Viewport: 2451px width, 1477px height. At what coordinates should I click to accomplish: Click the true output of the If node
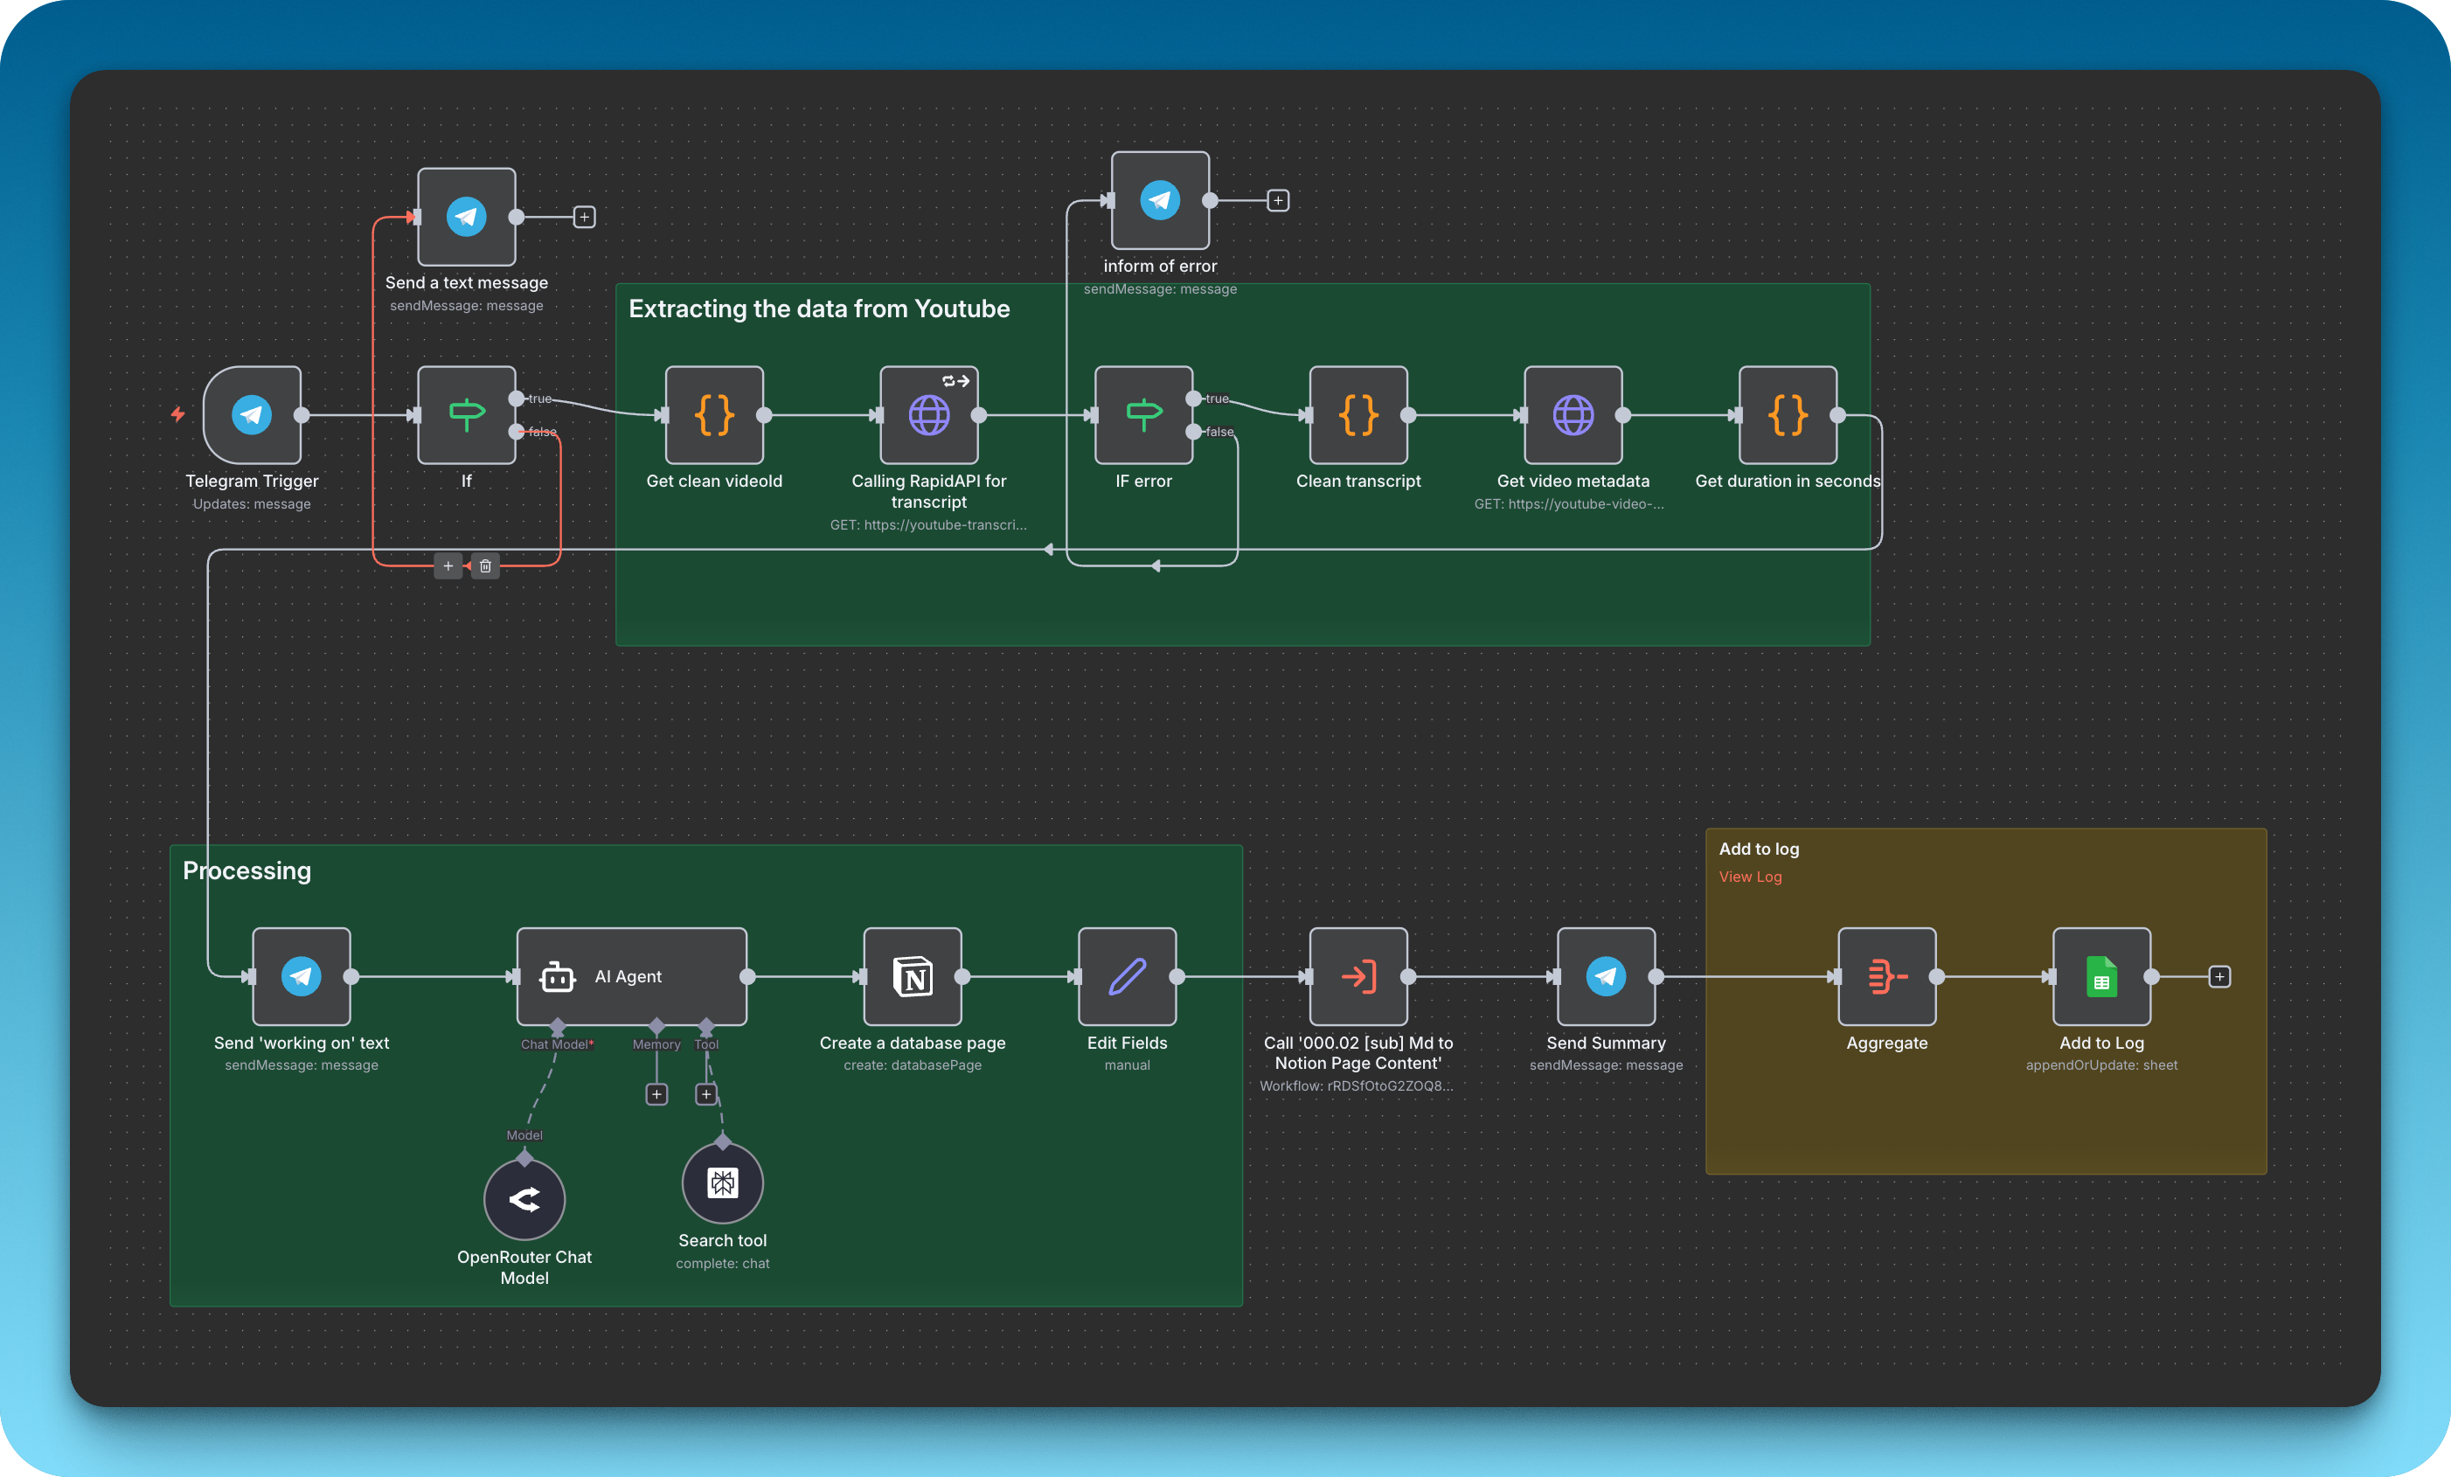click(x=517, y=399)
